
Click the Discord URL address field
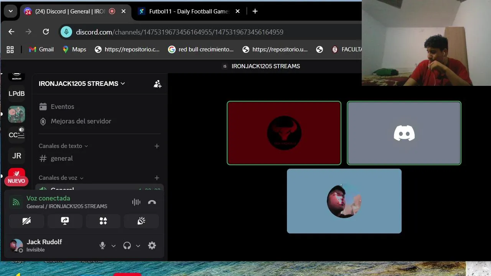click(x=180, y=32)
